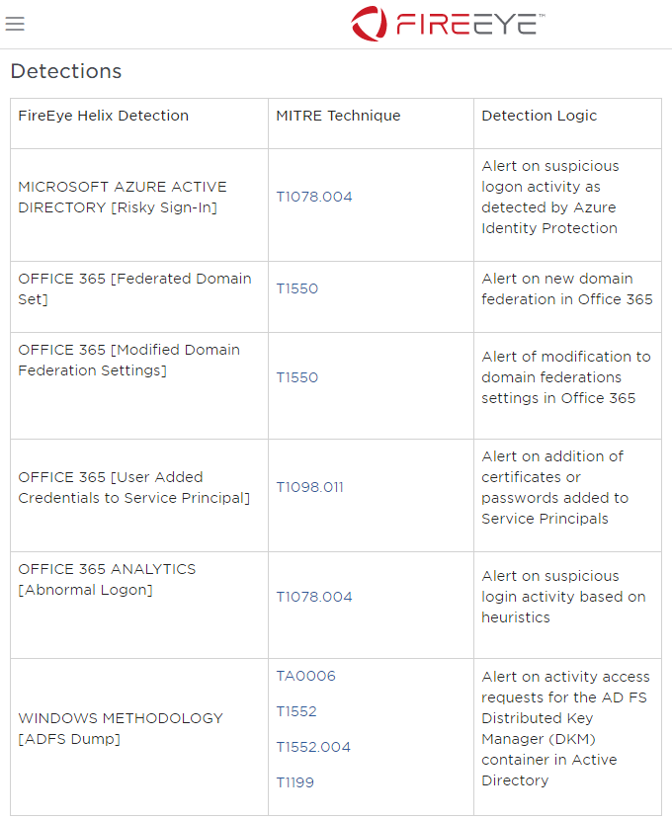Open the hamburger navigation menu
The width and height of the screenshot is (672, 819).
coord(15,24)
